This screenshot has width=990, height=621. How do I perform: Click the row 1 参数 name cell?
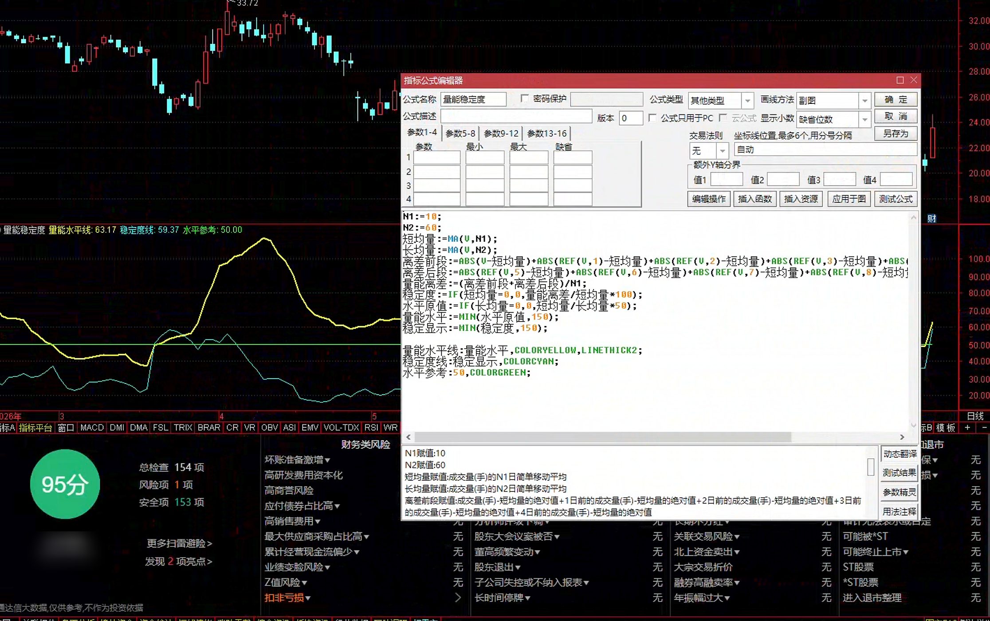coord(436,157)
